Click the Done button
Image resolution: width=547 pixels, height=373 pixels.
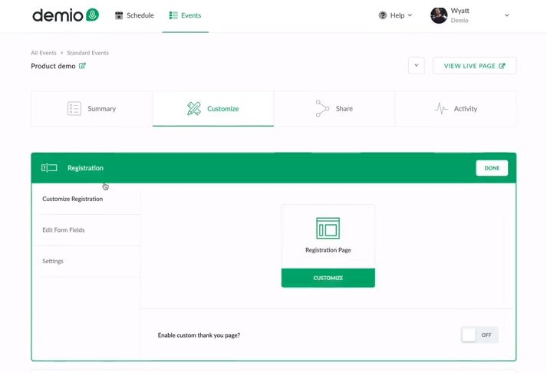(492, 168)
